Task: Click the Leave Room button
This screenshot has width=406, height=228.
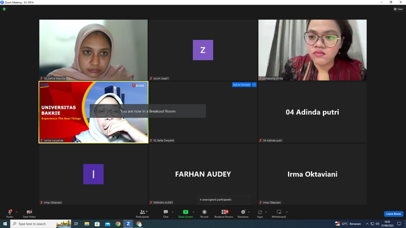Action: point(393,214)
